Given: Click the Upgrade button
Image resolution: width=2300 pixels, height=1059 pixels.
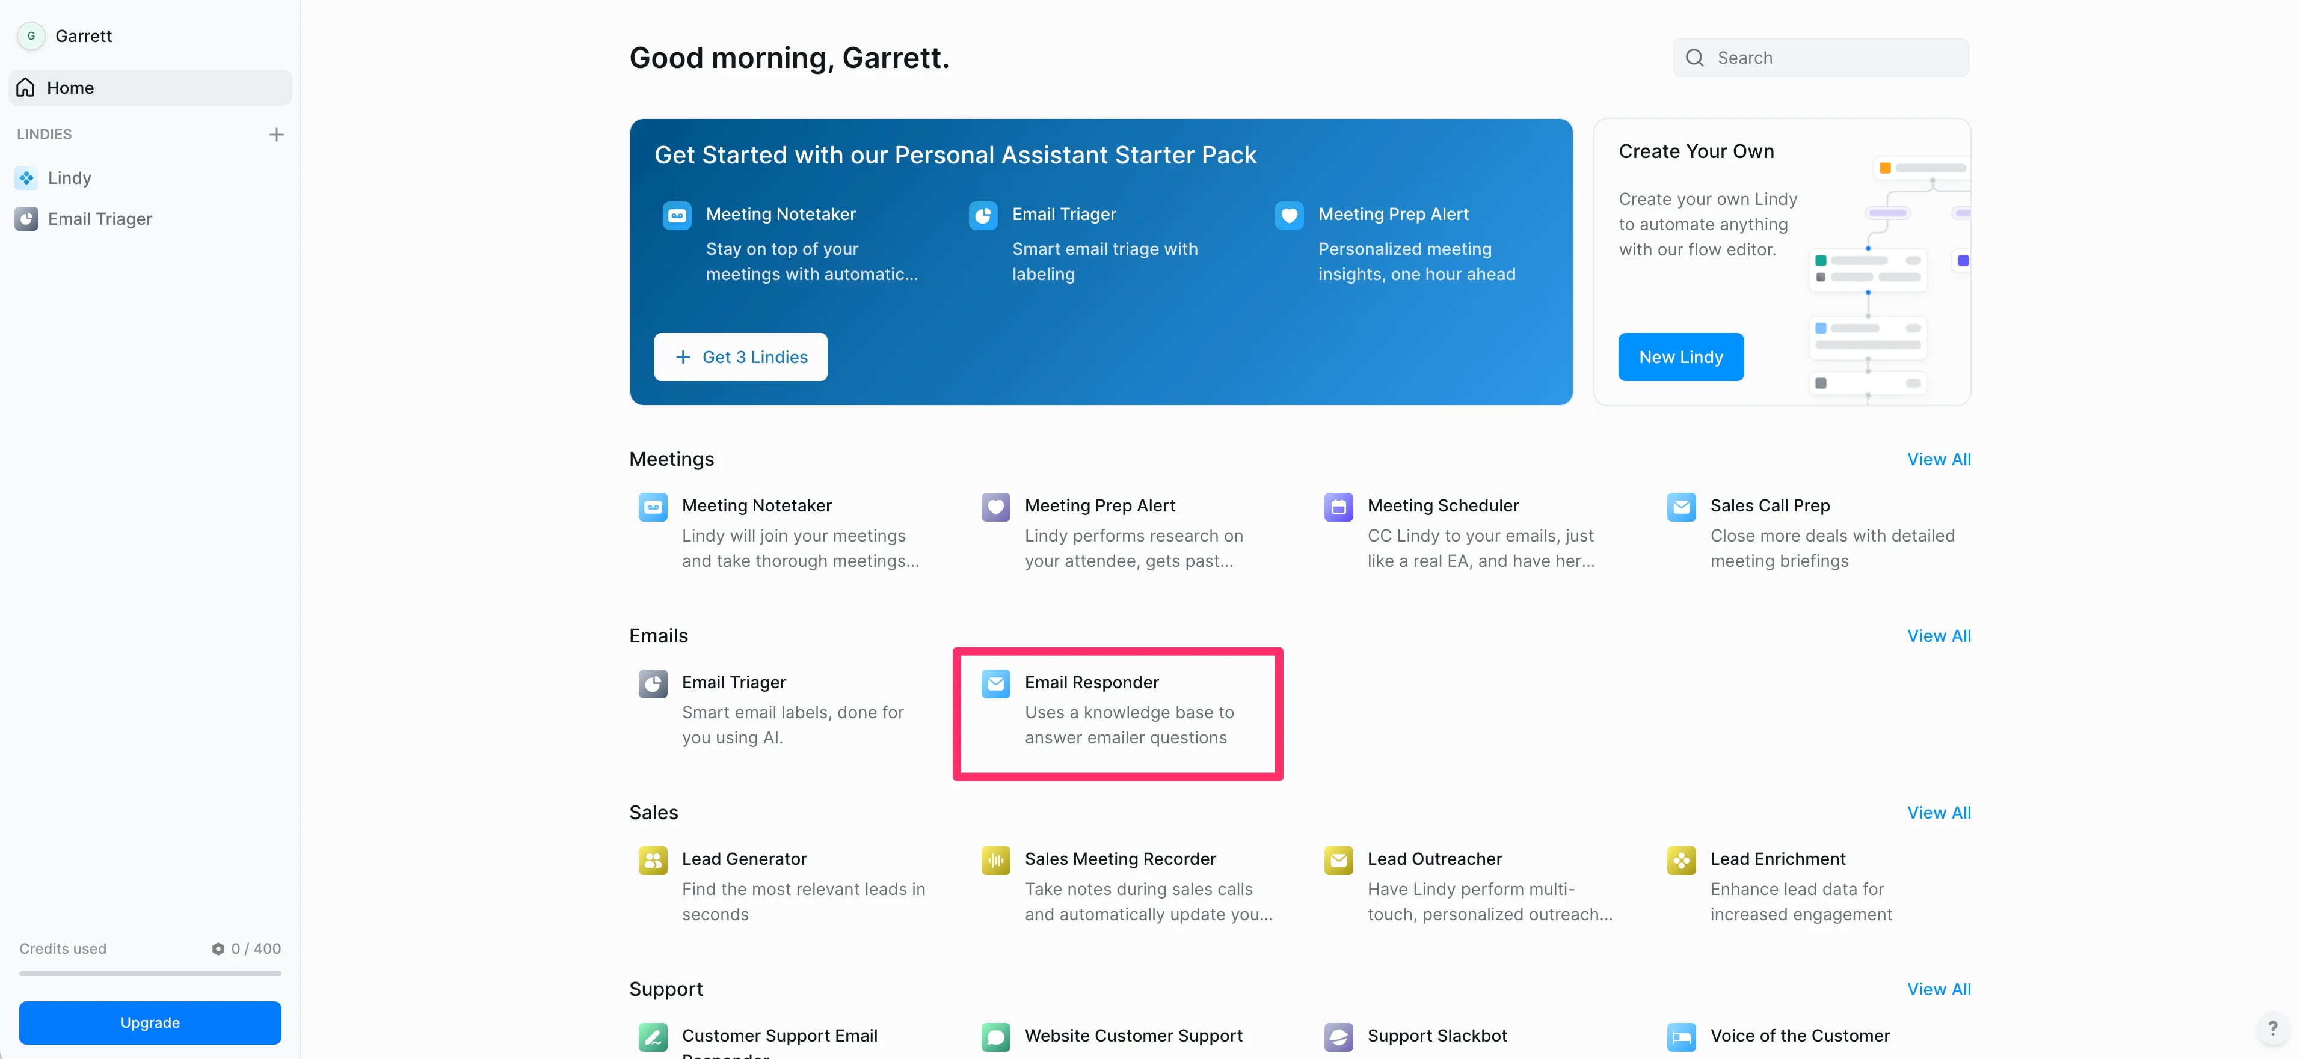Looking at the screenshot, I should click(150, 1022).
